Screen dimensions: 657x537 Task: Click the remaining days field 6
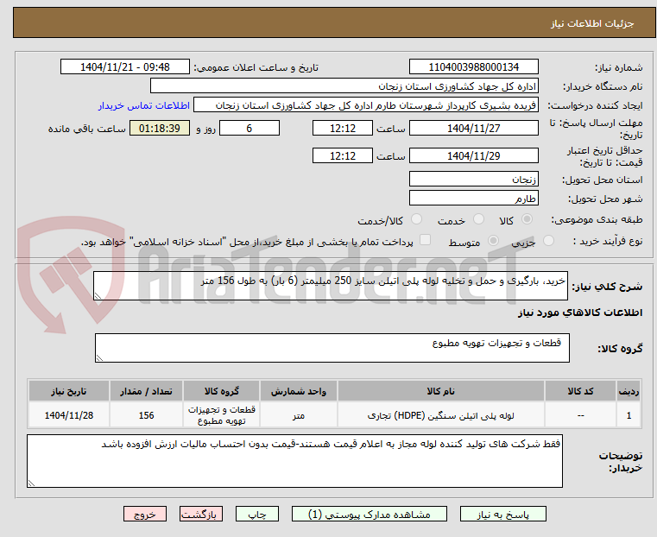[250, 128]
